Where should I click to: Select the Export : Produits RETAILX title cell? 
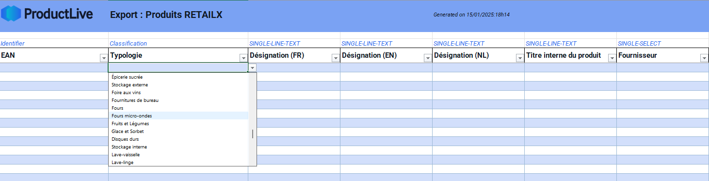point(166,15)
